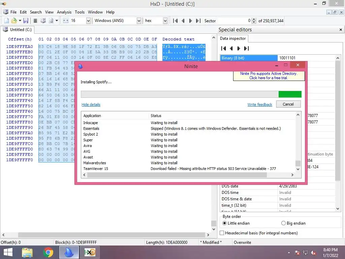345x259 pixels.
Task: Click the HxD hex view horizontal scrollbar
Action: pos(112,235)
